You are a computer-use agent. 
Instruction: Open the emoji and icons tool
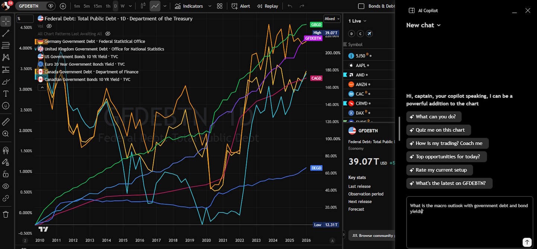pyautogui.click(x=6, y=106)
